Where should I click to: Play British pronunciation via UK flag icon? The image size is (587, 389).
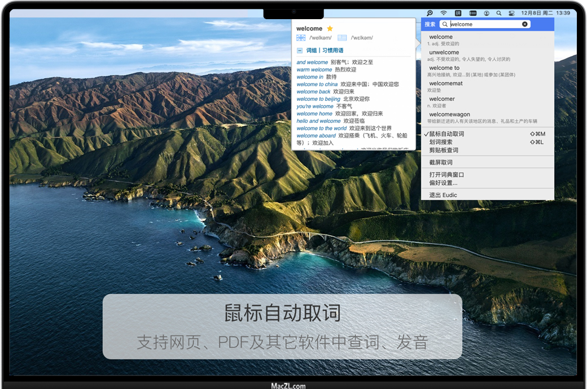[x=301, y=38]
